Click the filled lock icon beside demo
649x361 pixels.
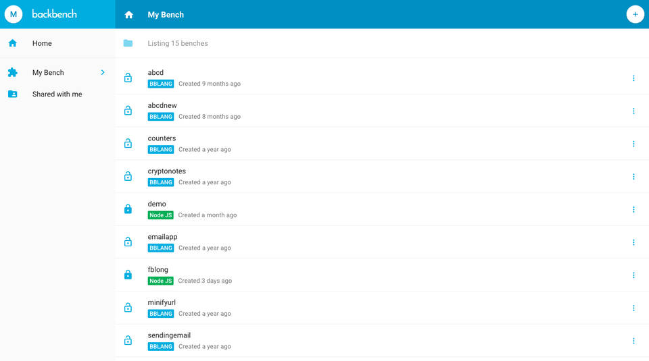pos(128,209)
